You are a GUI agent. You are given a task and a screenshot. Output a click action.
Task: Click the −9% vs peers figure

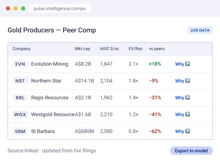[154, 81]
